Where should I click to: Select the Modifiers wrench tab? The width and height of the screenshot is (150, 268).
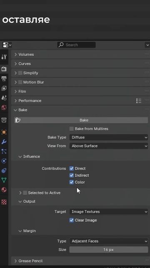tap(4, 142)
